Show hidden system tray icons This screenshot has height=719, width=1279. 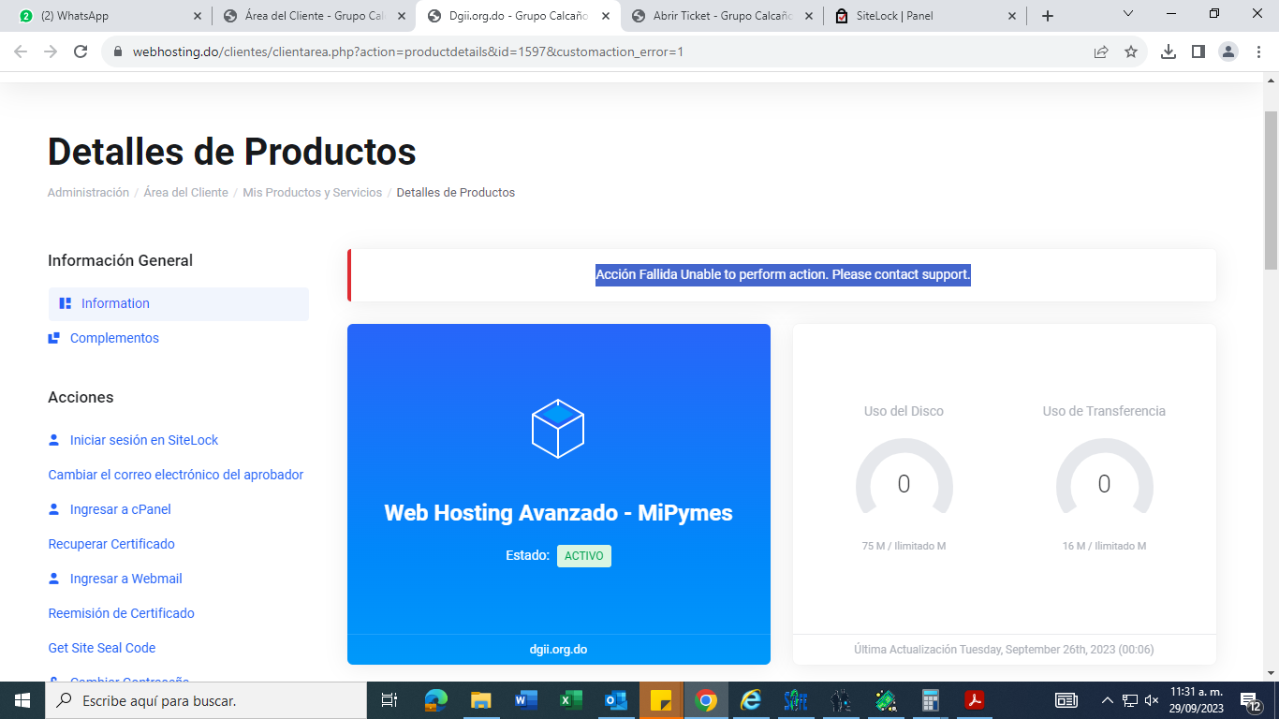click(x=1107, y=700)
